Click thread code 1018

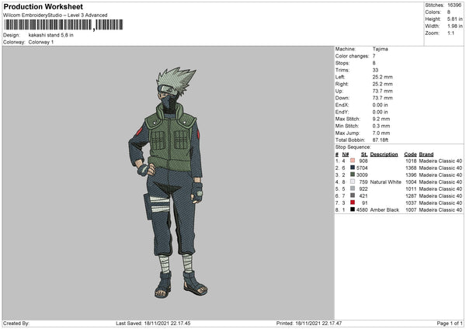pyautogui.click(x=411, y=161)
